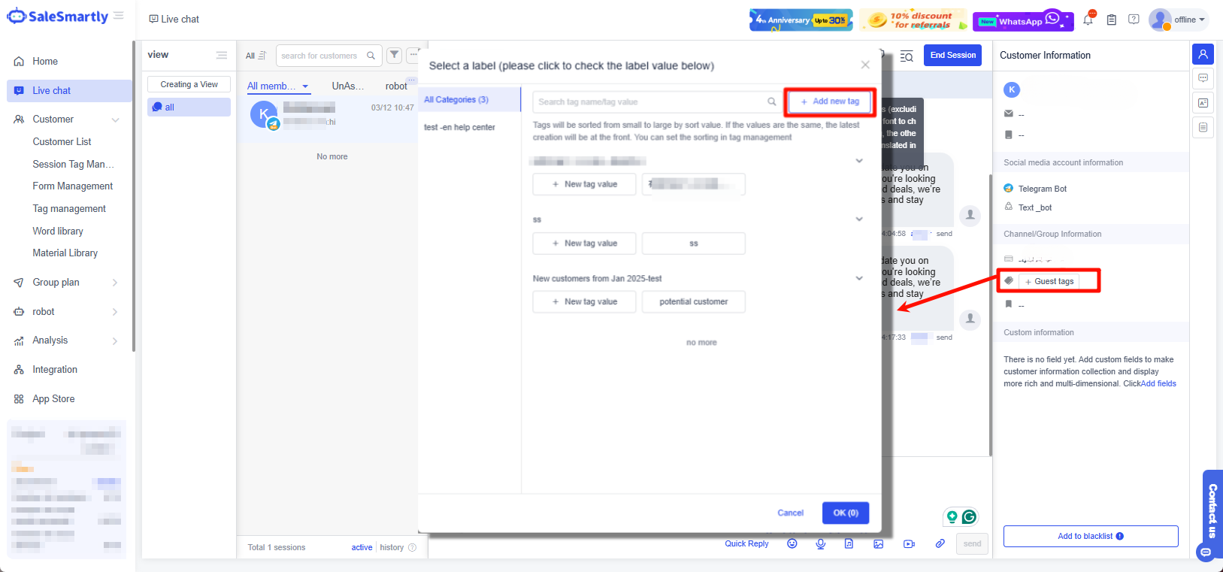Open the 4th Anniversary promotion banner
The width and height of the screenshot is (1223, 572).
tap(801, 20)
